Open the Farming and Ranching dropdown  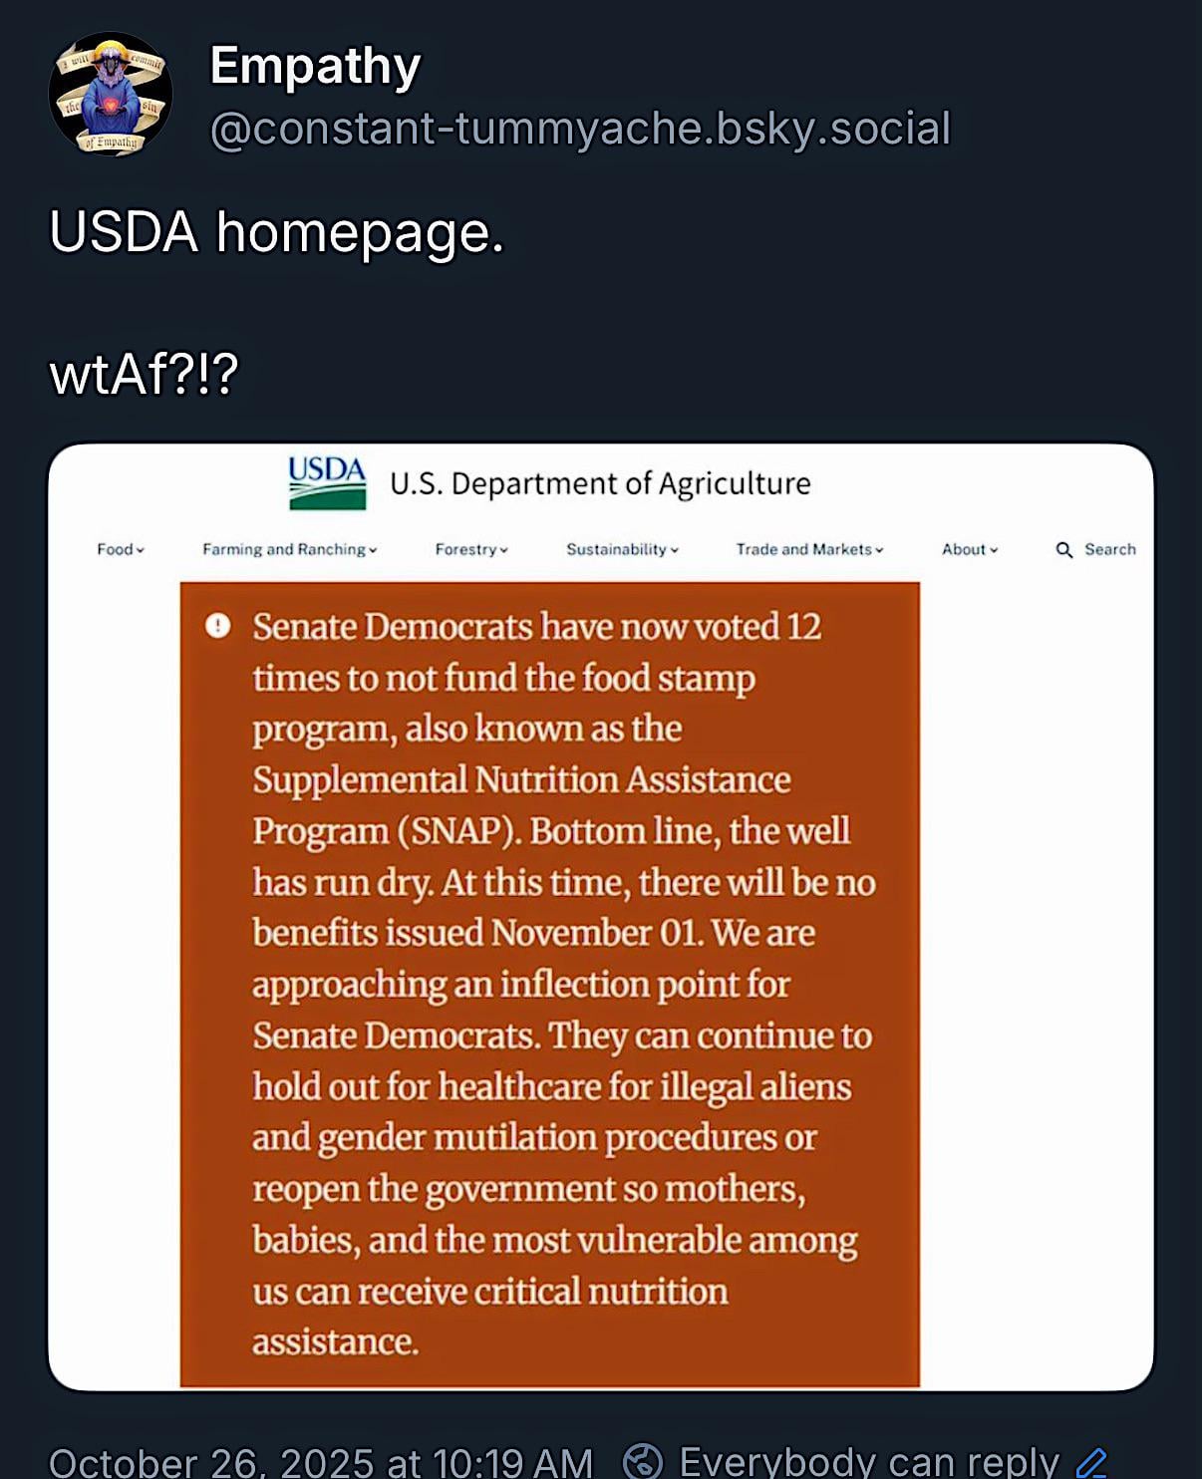(289, 549)
